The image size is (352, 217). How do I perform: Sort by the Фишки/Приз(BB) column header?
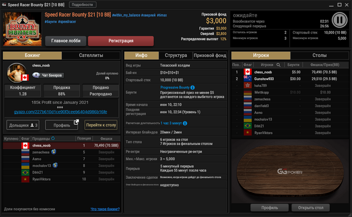325,65
